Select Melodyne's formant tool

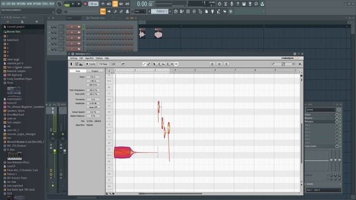[x=164, y=64]
